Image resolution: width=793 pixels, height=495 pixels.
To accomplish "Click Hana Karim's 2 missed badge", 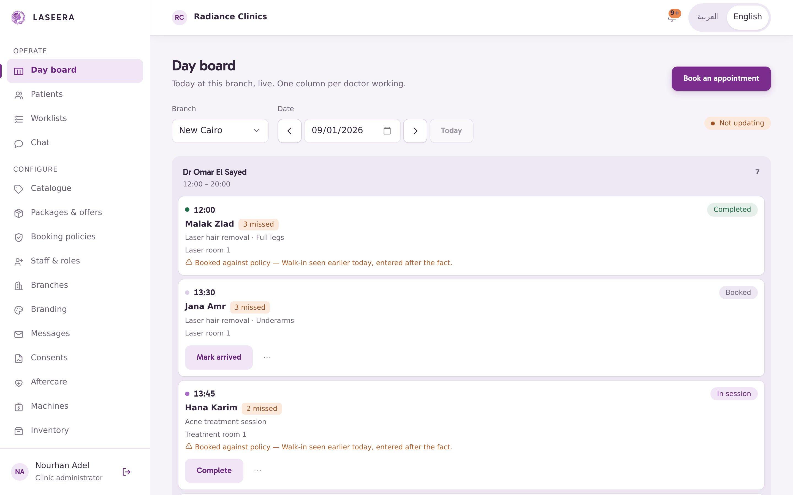I will pos(262,409).
